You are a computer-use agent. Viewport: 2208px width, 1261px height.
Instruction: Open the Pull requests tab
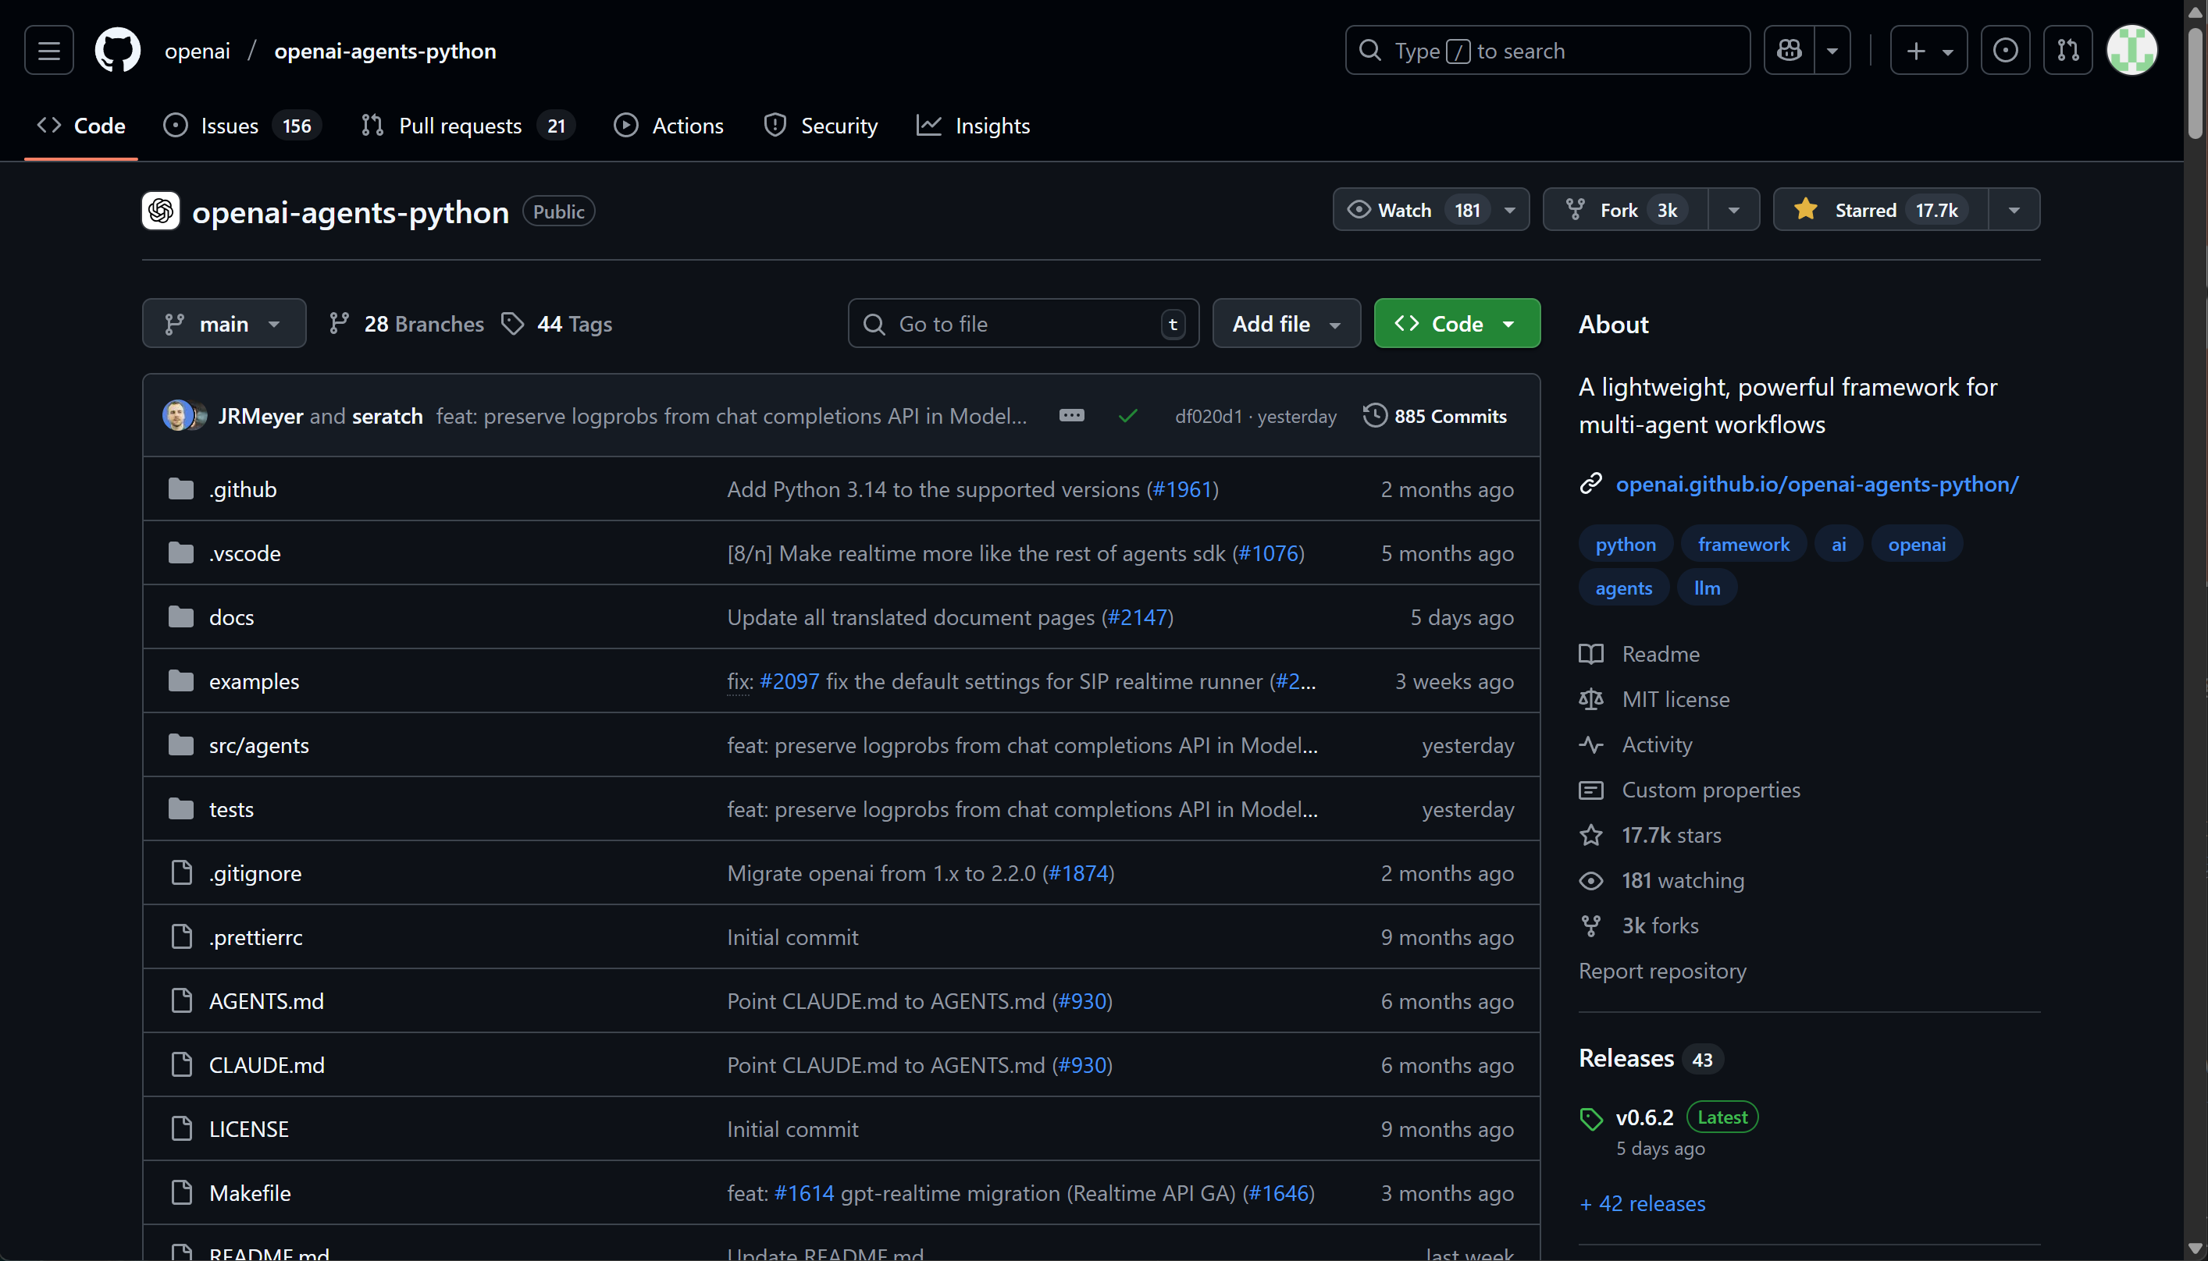click(x=467, y=126)
